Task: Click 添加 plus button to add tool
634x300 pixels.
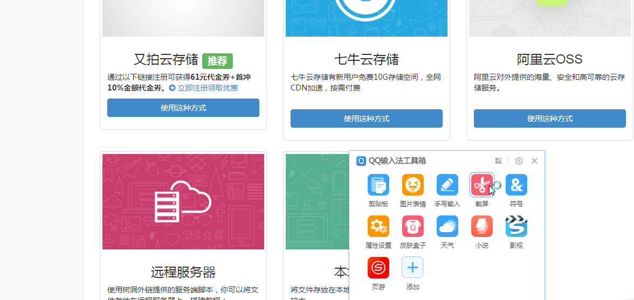Action: [412, 267]
